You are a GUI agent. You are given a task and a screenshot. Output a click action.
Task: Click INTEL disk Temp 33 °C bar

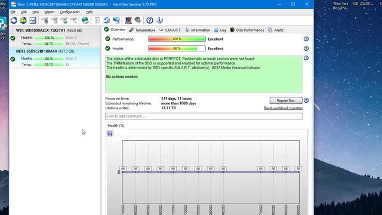pos(49,64)
